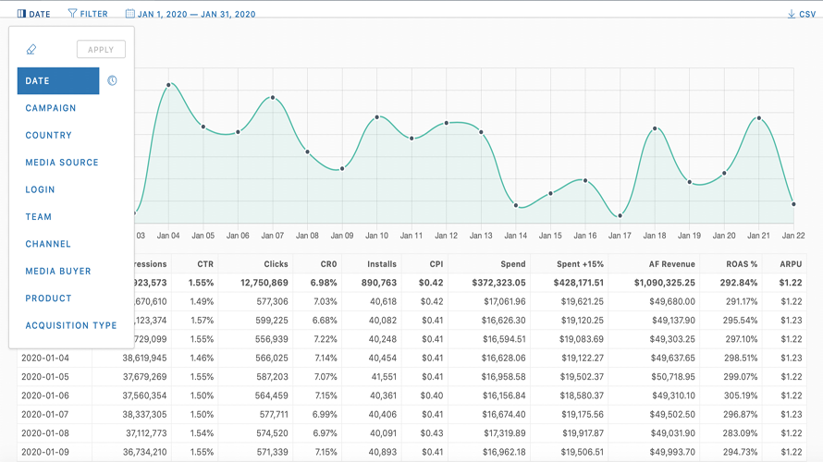Click the CSV download arrow icon

pos(792,14)
